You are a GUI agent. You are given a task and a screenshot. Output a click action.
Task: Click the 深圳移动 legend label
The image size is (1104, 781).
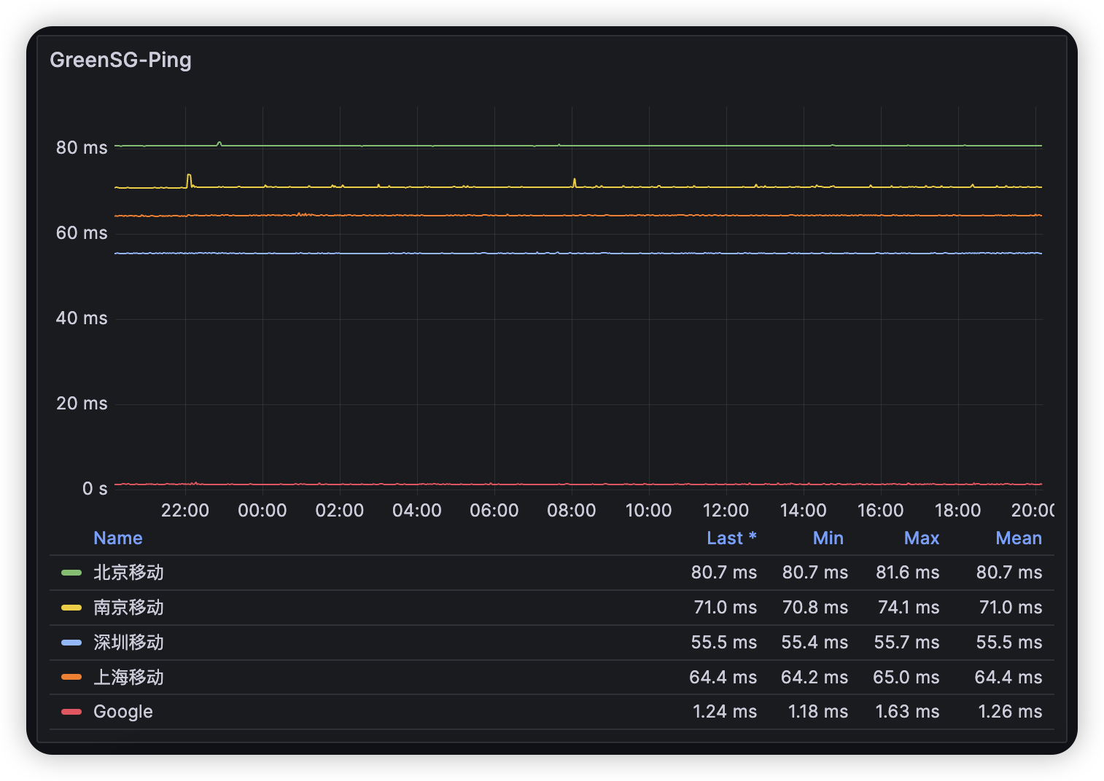click(x=129, y=642)
